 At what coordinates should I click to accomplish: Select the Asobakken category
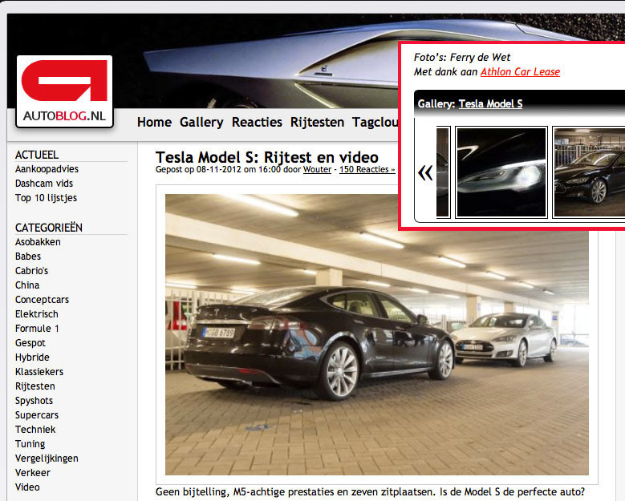(38, 242)
